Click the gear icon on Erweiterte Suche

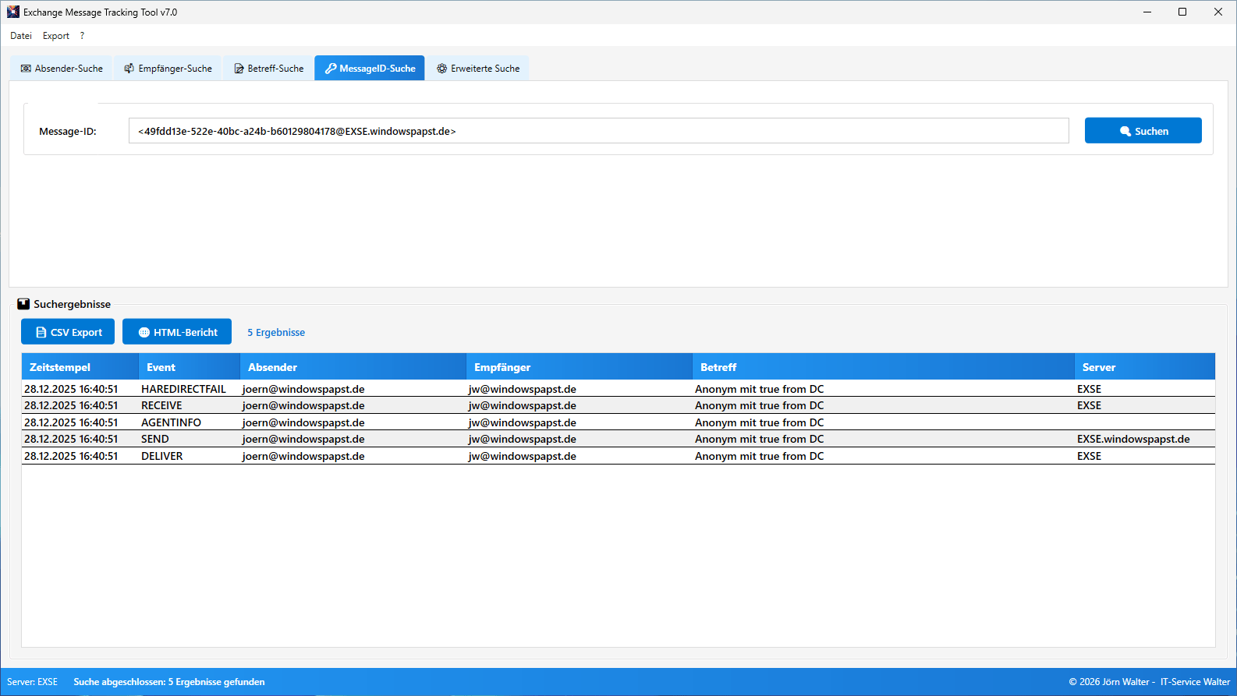click(x=442, y=69)
